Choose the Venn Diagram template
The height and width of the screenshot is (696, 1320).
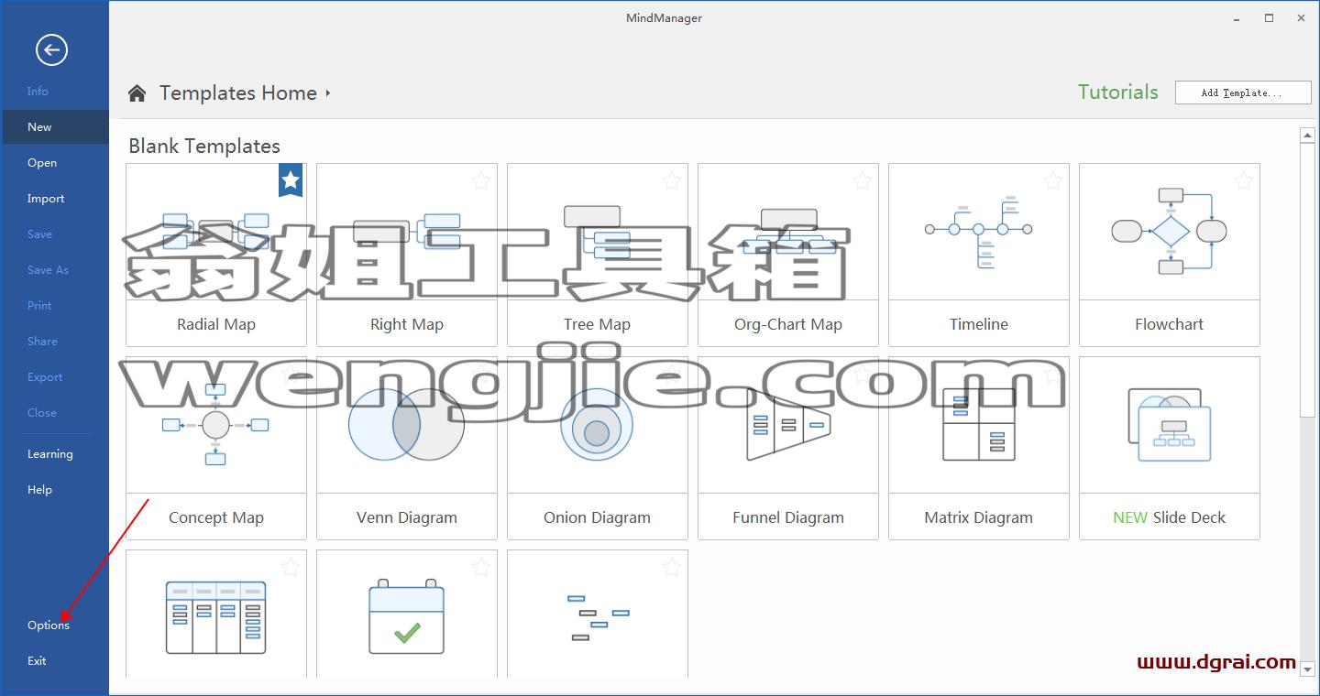pyautogui.click(x=407, y=448)
